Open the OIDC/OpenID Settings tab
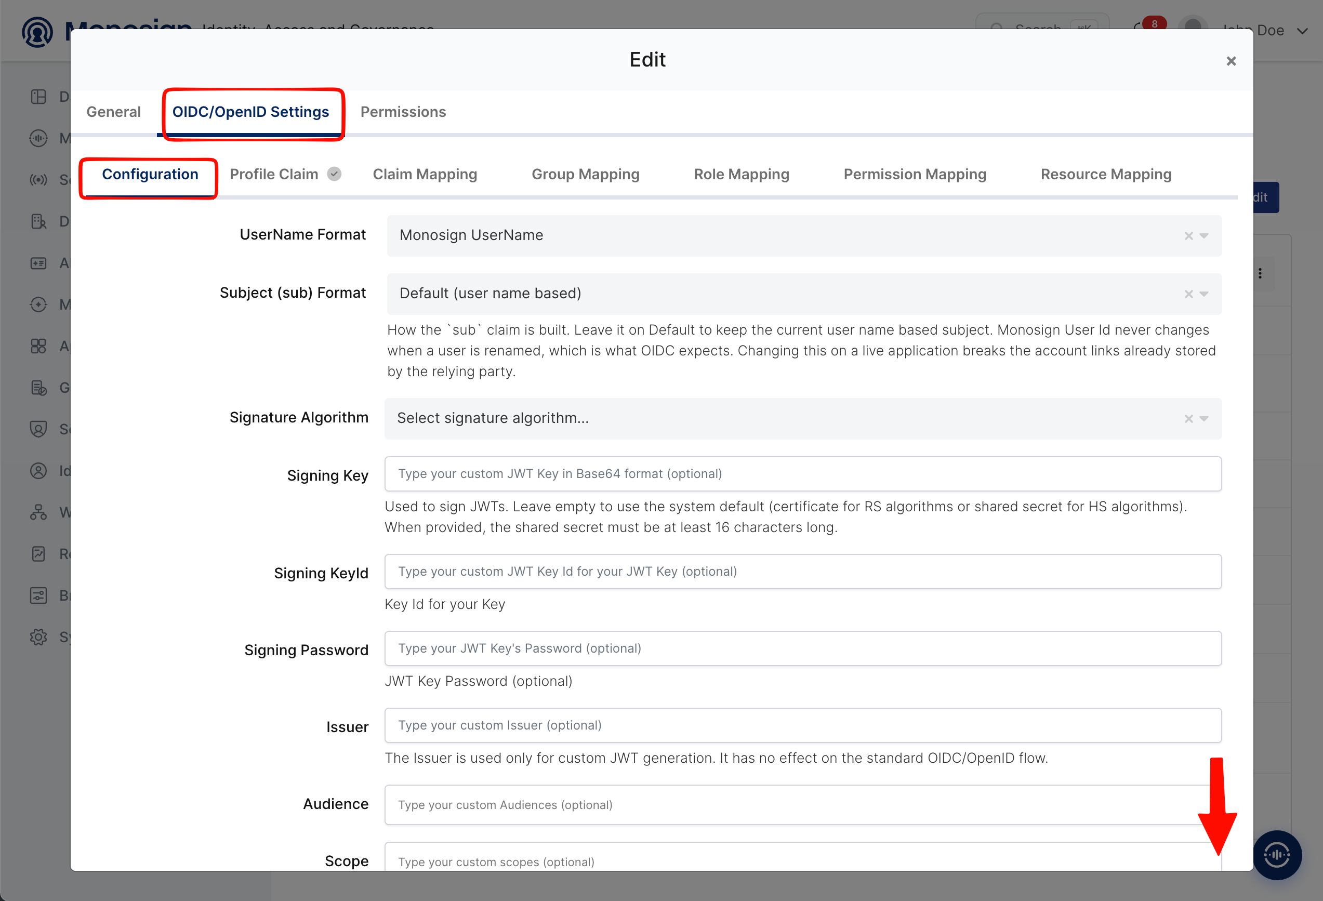Image resolution: width=1323 pixels, height=901 pixels. coord(250,112)
